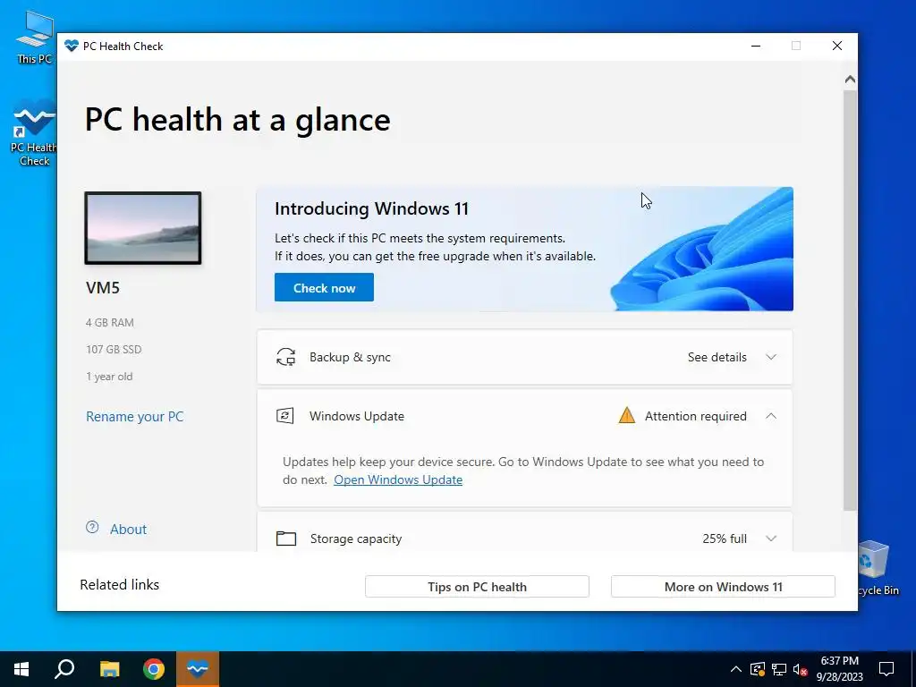Click the muted speaker tray icon
This screenshot has width=916, height=687.
801,669
